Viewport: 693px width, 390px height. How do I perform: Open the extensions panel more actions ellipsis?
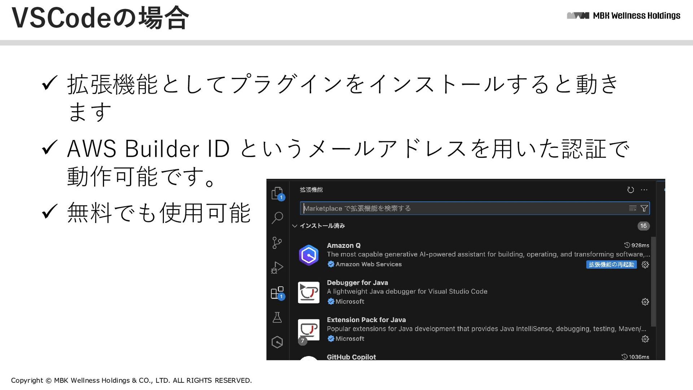coord(644,190)
